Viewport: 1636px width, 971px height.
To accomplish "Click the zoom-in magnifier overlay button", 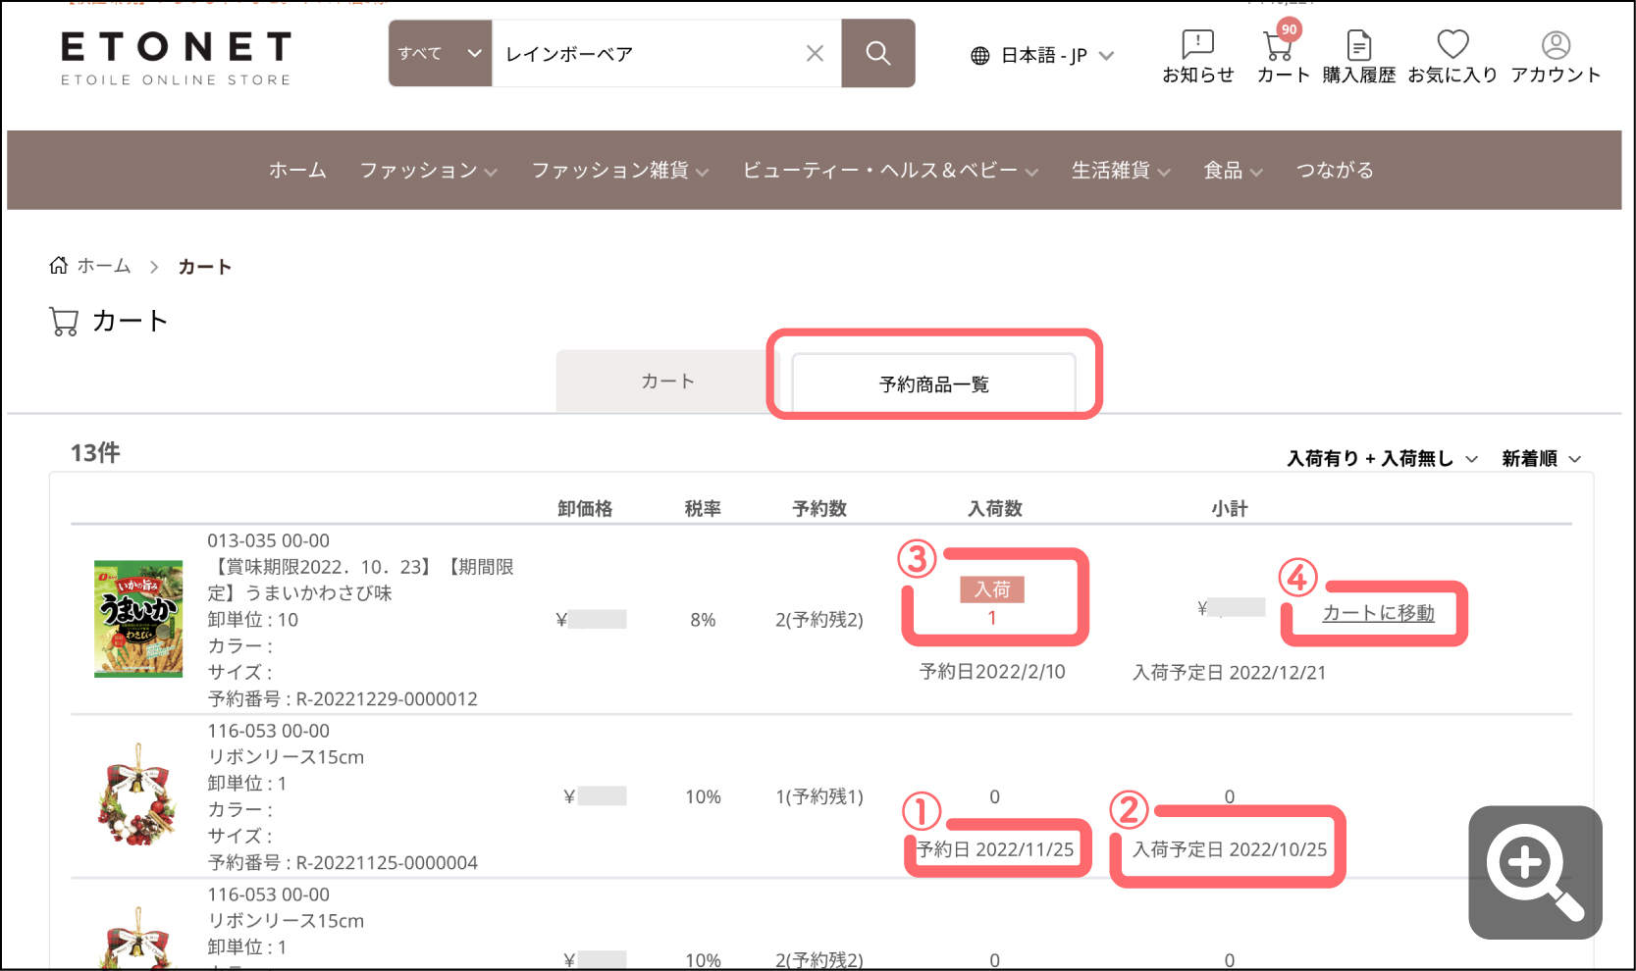I will tap(1535, 872).
